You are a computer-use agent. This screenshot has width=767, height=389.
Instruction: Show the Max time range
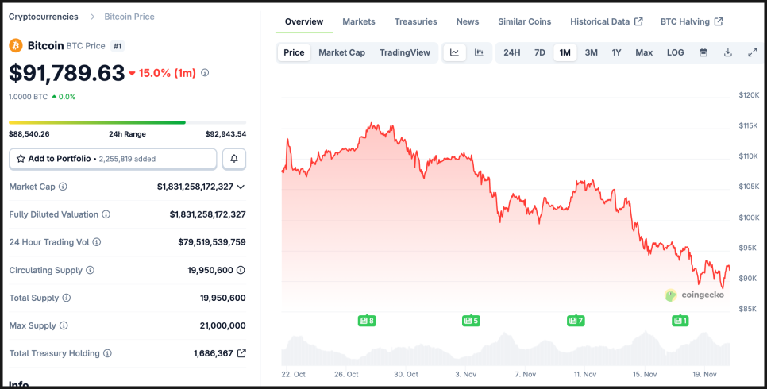[644, 52]
